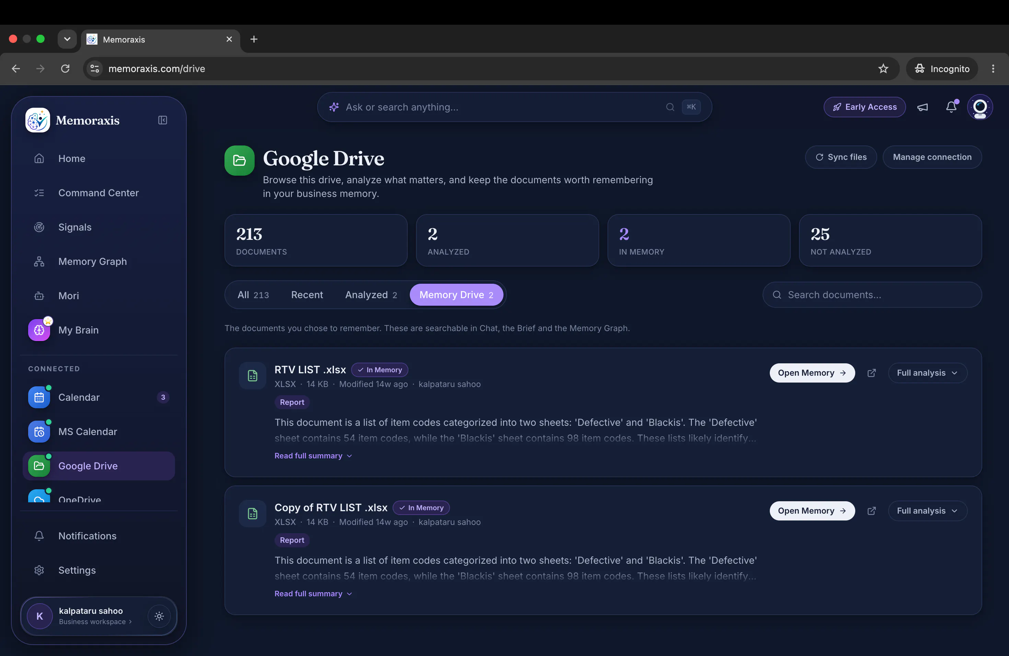Switch to the Recent tab

coord(307,295)
